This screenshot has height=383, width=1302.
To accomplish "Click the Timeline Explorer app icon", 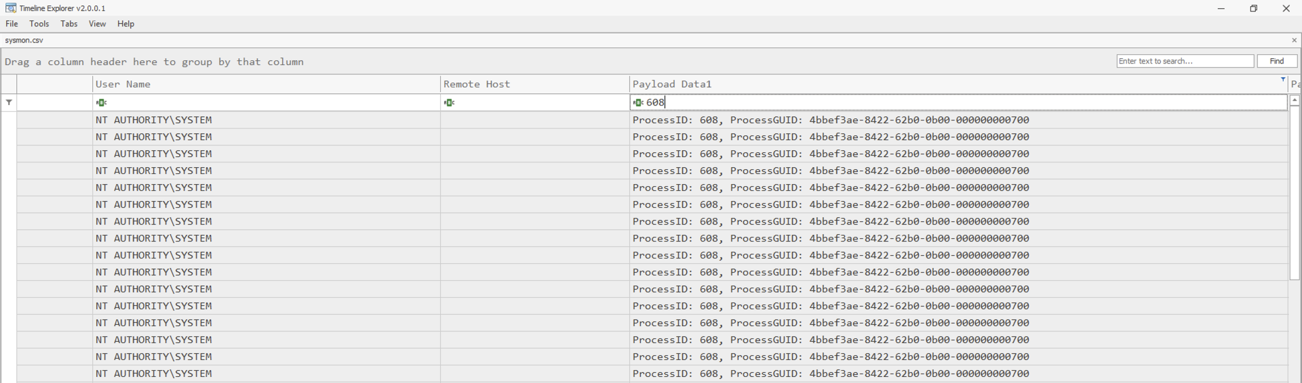I will coord(11,8).
